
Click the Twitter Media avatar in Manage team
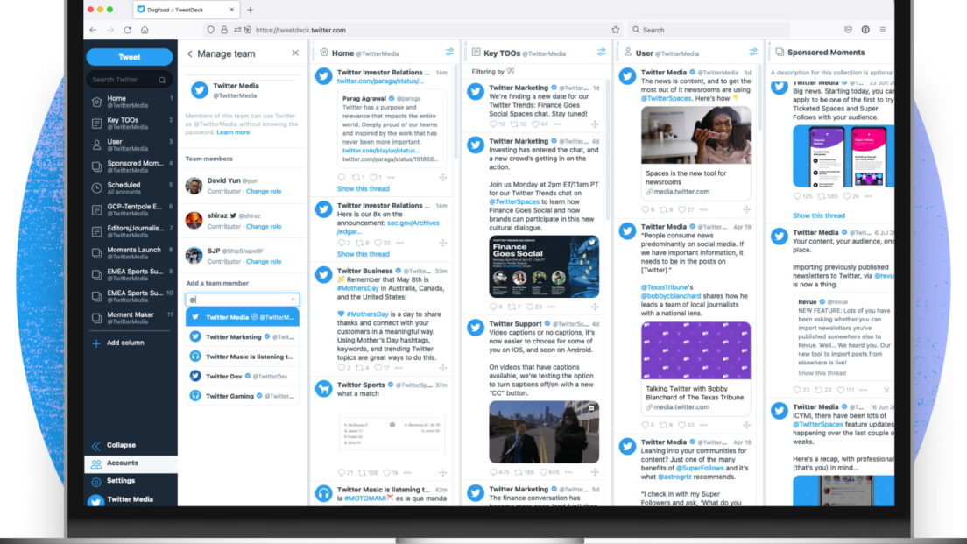coord(200,91)
